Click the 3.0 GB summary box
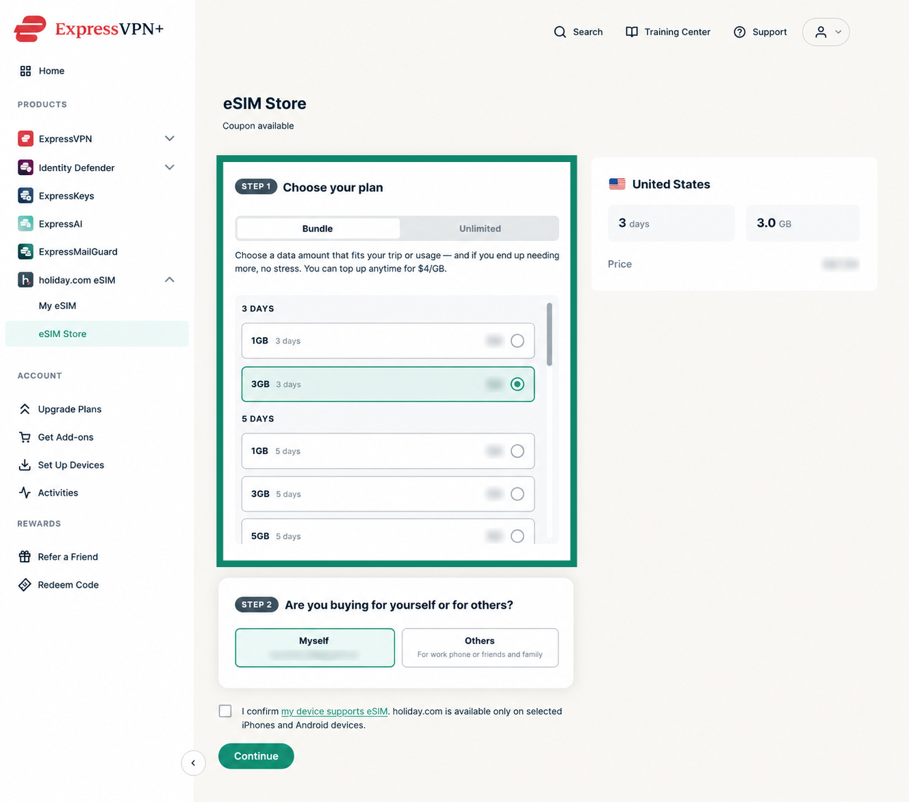Image resolution: width=909 pixels, height=802 pixels. [x=803, y=223]
